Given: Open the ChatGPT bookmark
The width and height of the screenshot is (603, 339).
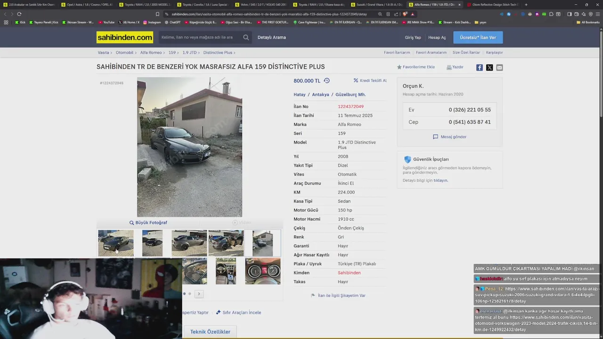Looking at the screenshot, I should [172, 22].
